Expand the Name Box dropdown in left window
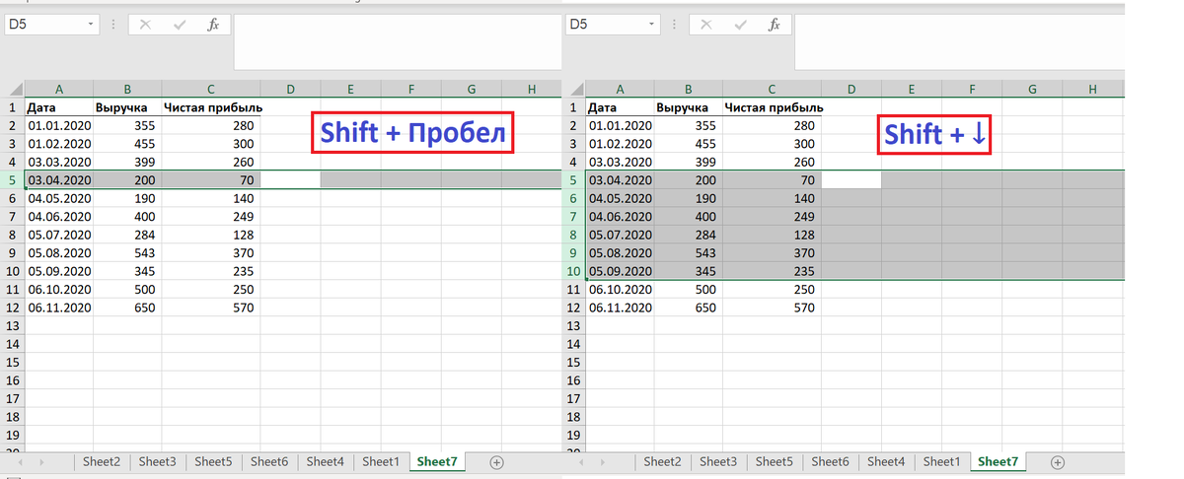The height and width of the screenshot is (479, 1184). [x=91, y=24]
